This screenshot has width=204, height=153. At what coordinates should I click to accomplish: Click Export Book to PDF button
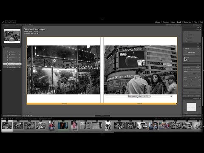click(x=12, y=116)
